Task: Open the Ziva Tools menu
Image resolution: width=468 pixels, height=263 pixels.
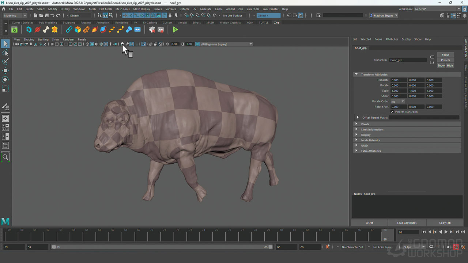Action: click(x=253, y=9)
